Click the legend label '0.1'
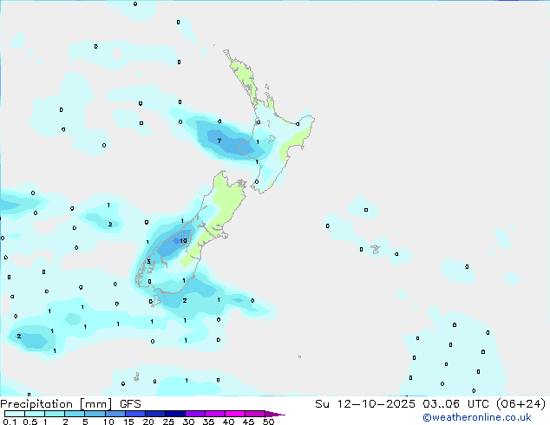 tap(10, 422)
